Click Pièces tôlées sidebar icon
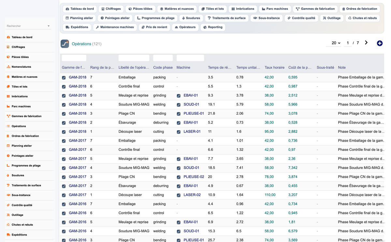 click(8, 57)
